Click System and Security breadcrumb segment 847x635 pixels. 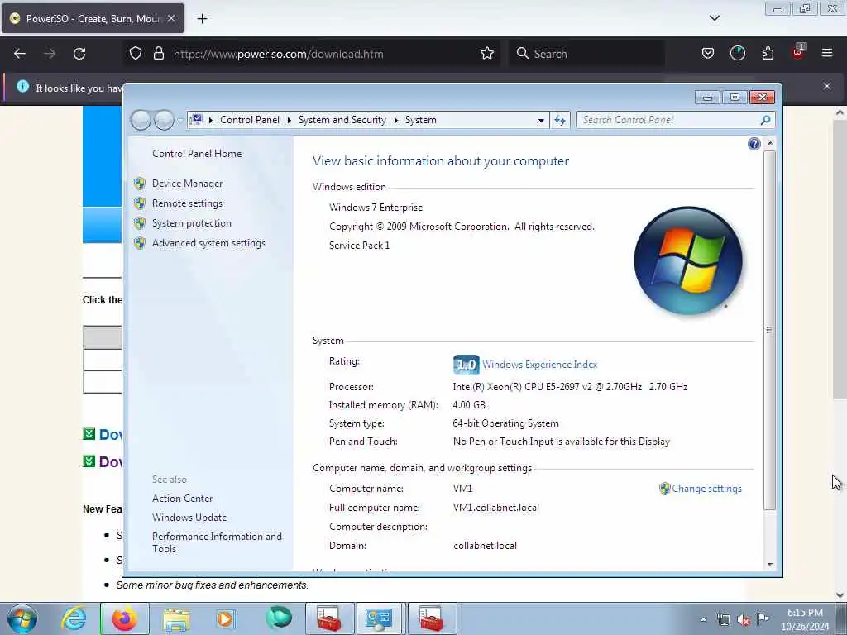pos(342,120)
